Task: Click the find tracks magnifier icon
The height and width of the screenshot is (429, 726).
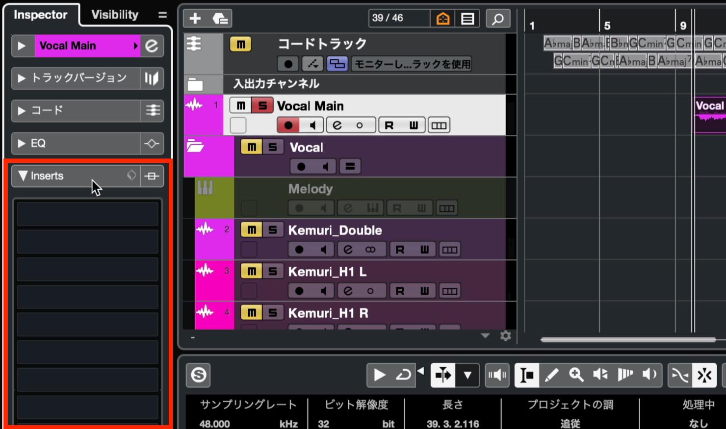Action: tap(498, 19)
